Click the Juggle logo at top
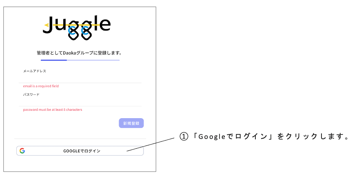Viewport: 359px width, 176px height. (77, 27)
